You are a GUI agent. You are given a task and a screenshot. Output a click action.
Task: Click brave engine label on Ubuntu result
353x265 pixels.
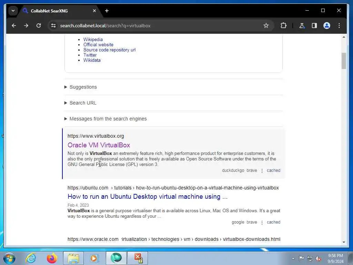(x=252, y=222)
